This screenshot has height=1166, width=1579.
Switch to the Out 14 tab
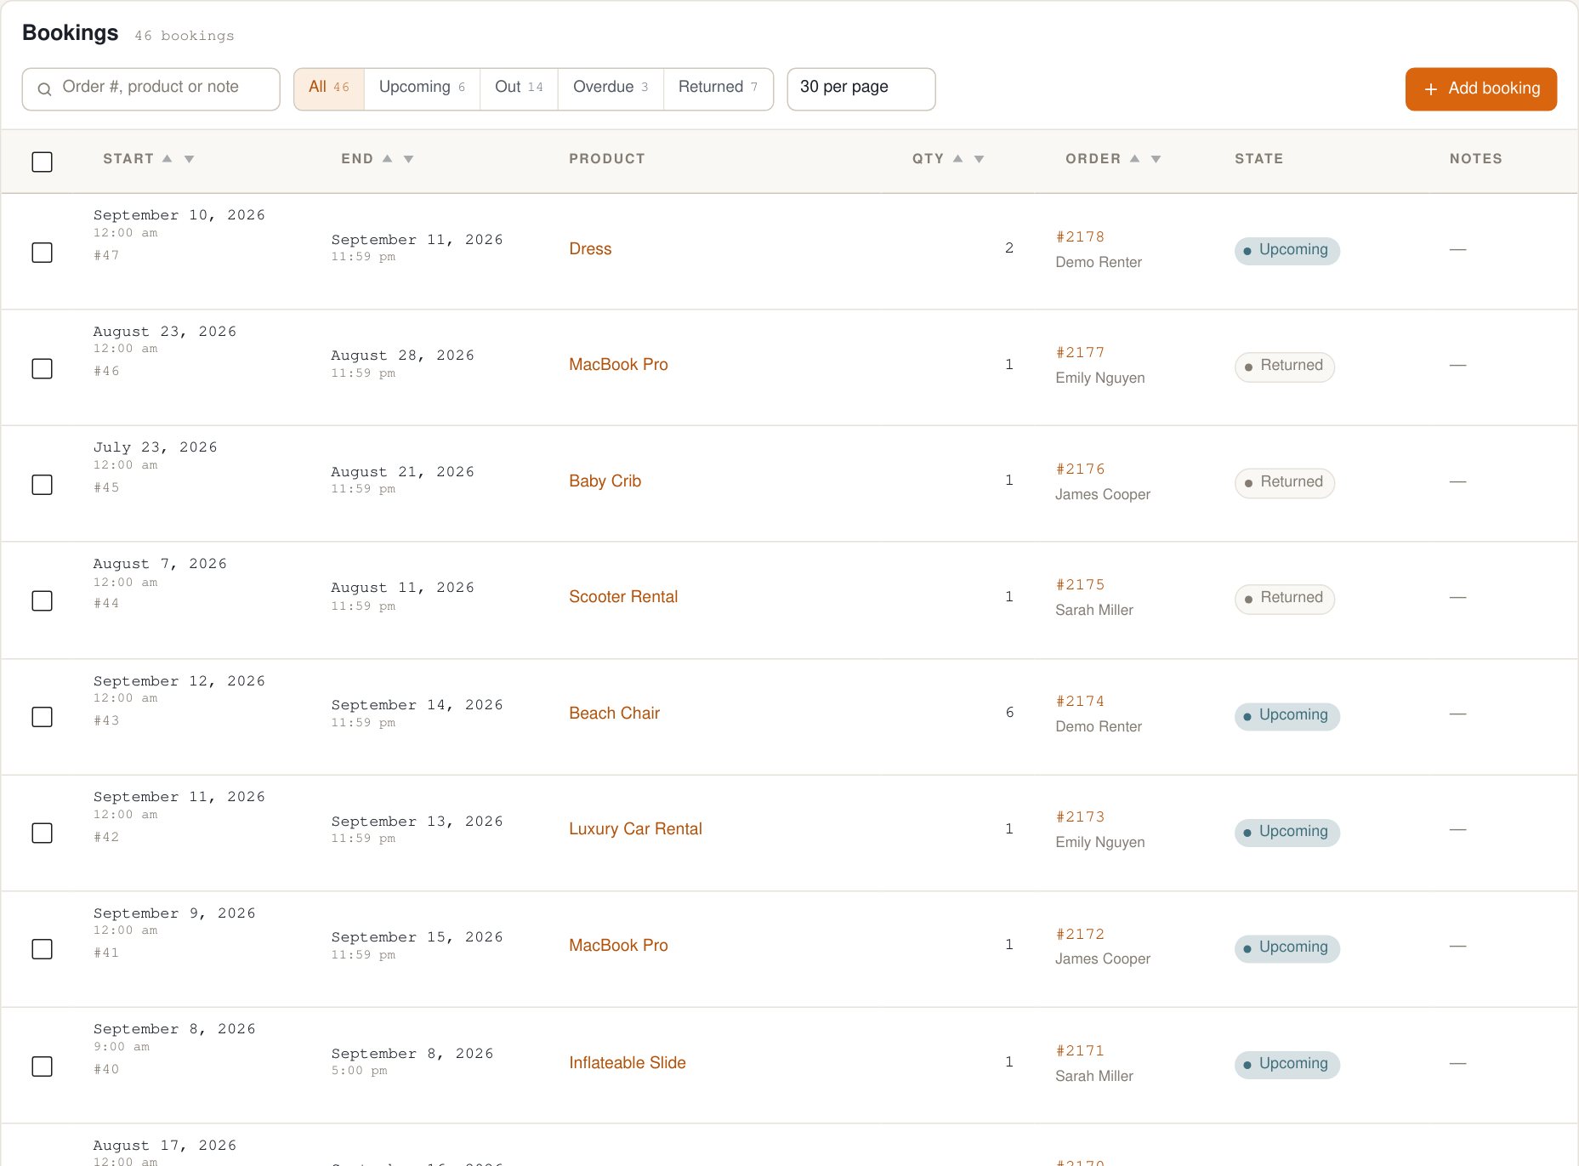click(x=519, y=88)
